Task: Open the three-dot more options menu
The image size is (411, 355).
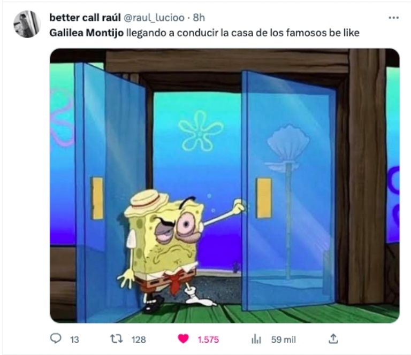Action: pyautogui.click(x=393, y=18)
